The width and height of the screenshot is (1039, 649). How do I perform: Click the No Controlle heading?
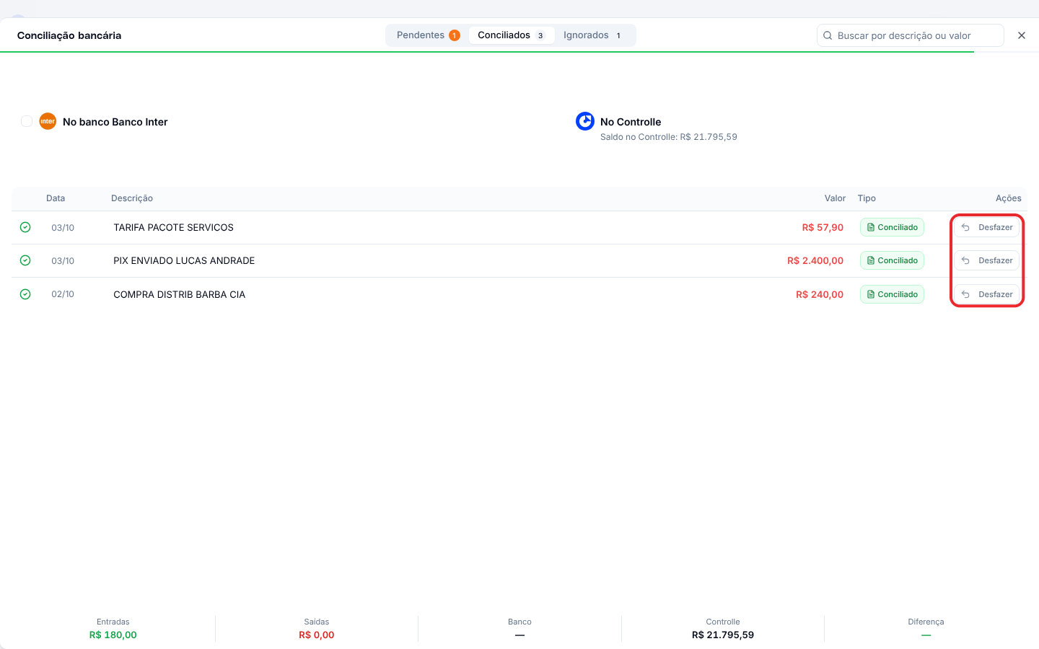click(631, 122)
